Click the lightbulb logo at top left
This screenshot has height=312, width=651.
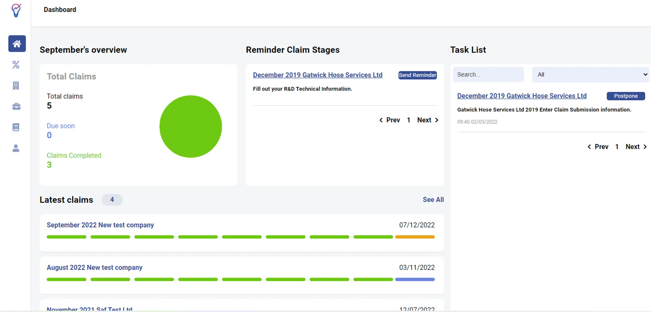click(x=16, y=10)
